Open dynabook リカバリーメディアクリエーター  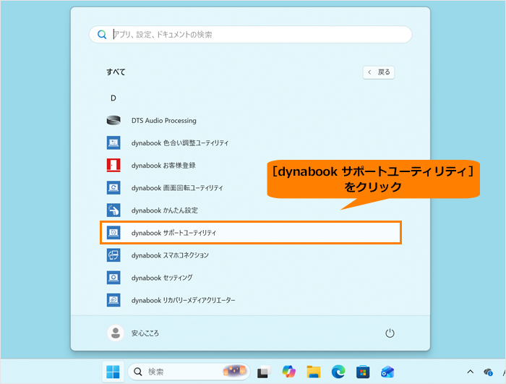tap(183, 300)
